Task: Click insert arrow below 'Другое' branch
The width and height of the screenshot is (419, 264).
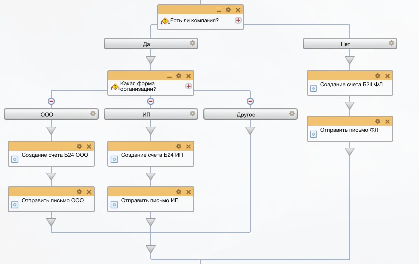Action: pyautogui.click(x=250, y=131)
